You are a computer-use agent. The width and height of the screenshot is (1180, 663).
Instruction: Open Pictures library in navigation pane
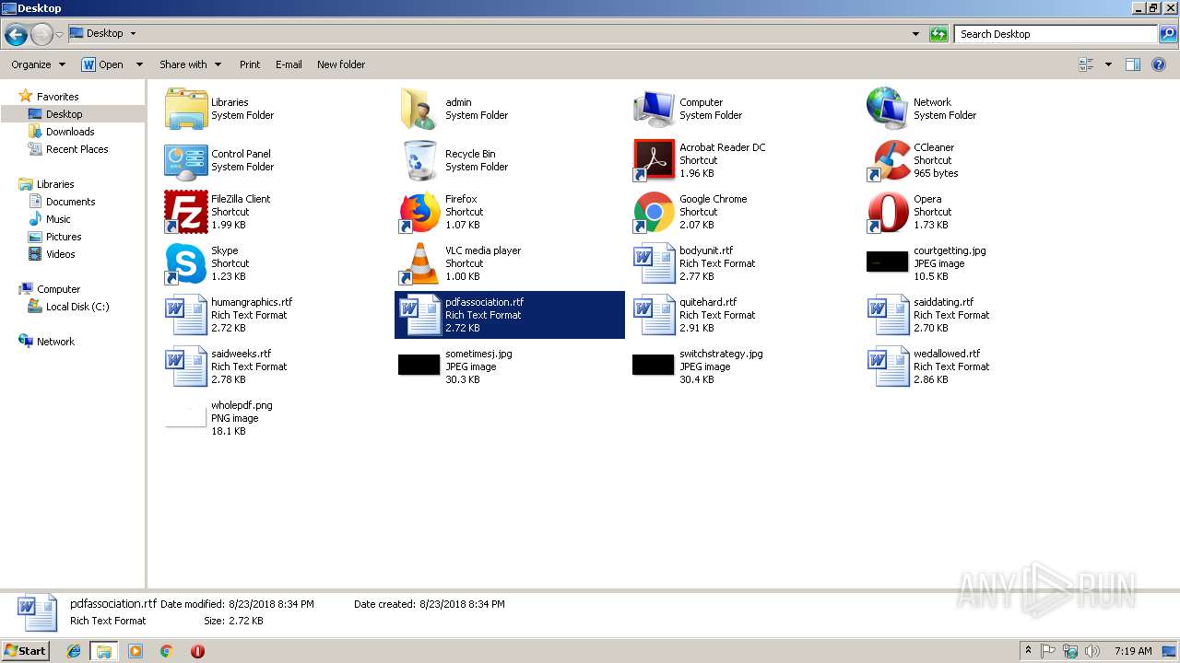click(x=64, y=237)
